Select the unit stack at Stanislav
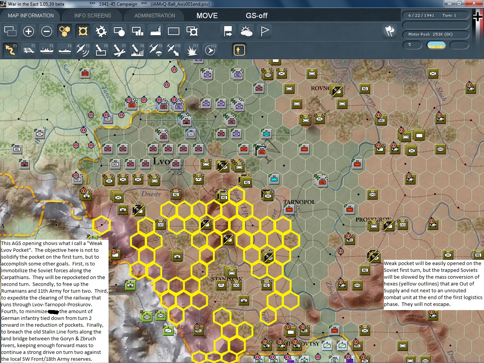This screenshot has height=363, width=484. [x=231, y=272]
